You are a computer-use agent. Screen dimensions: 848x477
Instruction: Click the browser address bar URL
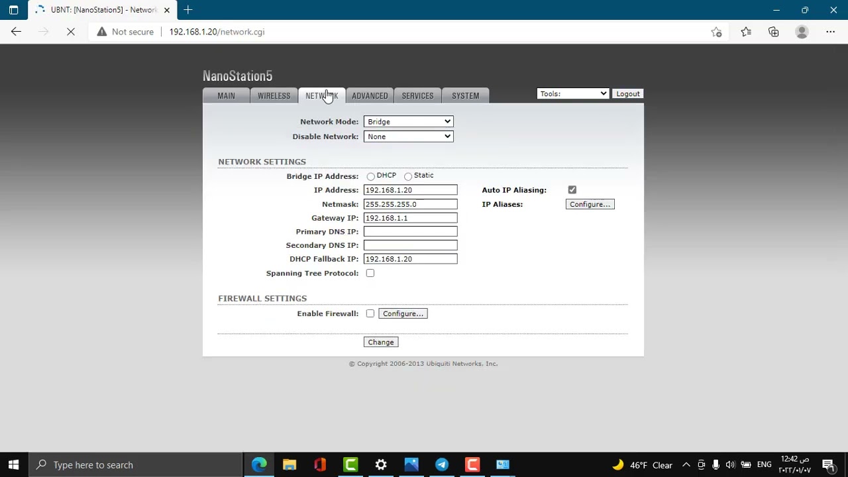tap(217, 32)
